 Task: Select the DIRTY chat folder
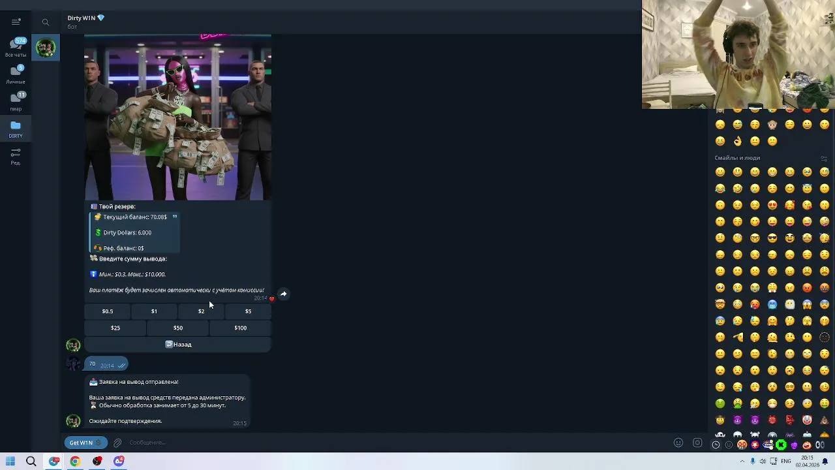tap(16, 129)
